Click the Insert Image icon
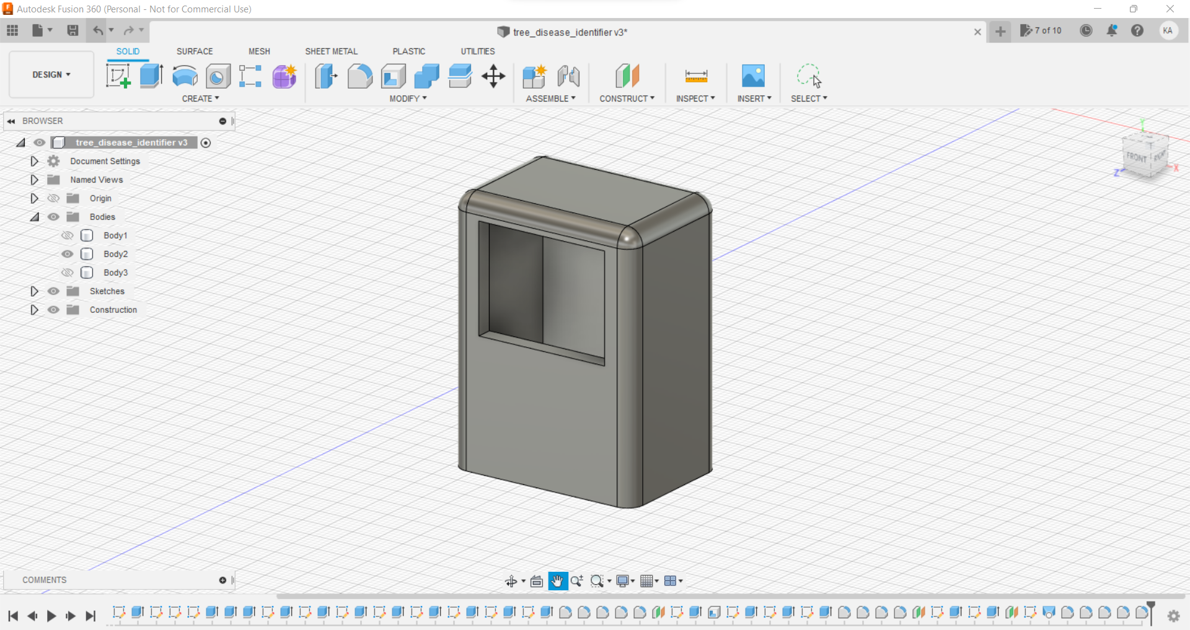This screenshot has height=630, width=1190. tap(753, 76)
